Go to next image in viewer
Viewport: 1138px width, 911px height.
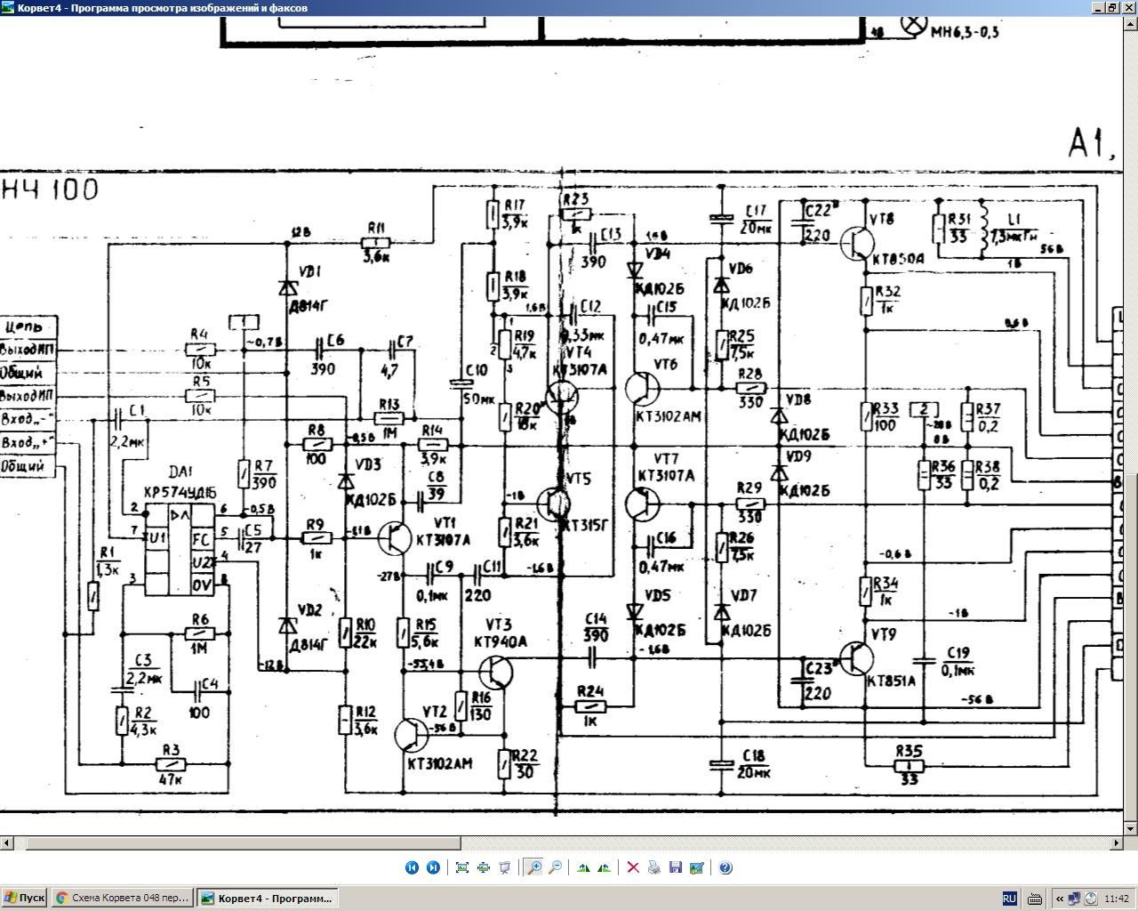433,867
